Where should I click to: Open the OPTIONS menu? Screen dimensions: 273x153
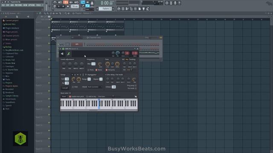click(32, 6)
